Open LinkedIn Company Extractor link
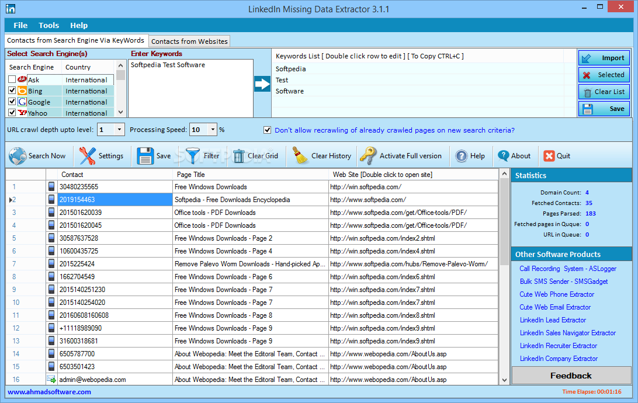 (559, 359)
